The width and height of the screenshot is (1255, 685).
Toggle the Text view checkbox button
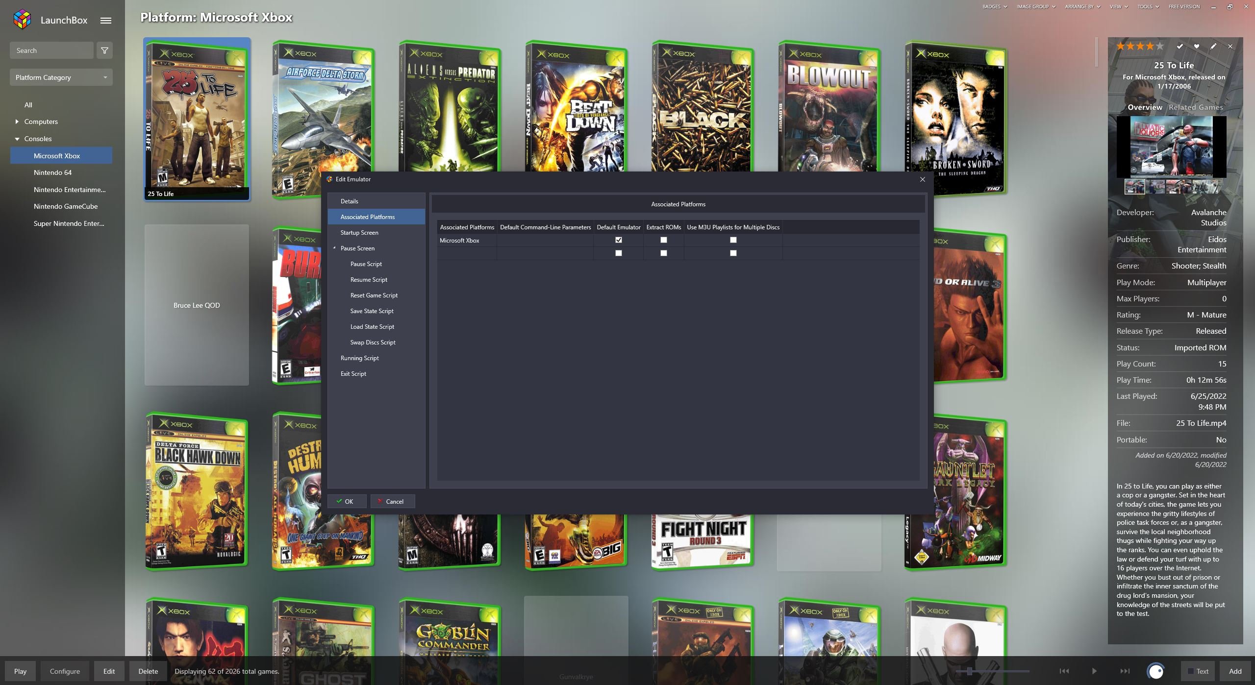[x=1197, y=671]
